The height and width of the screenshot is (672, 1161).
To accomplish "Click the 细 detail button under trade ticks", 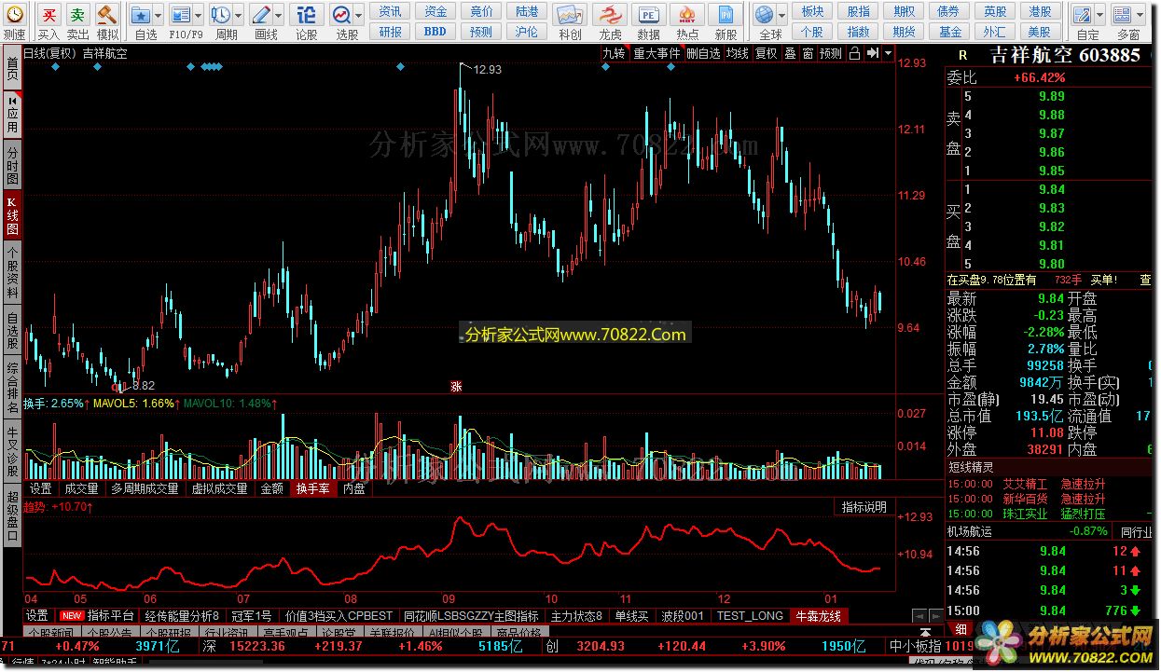I will (961, 630).
